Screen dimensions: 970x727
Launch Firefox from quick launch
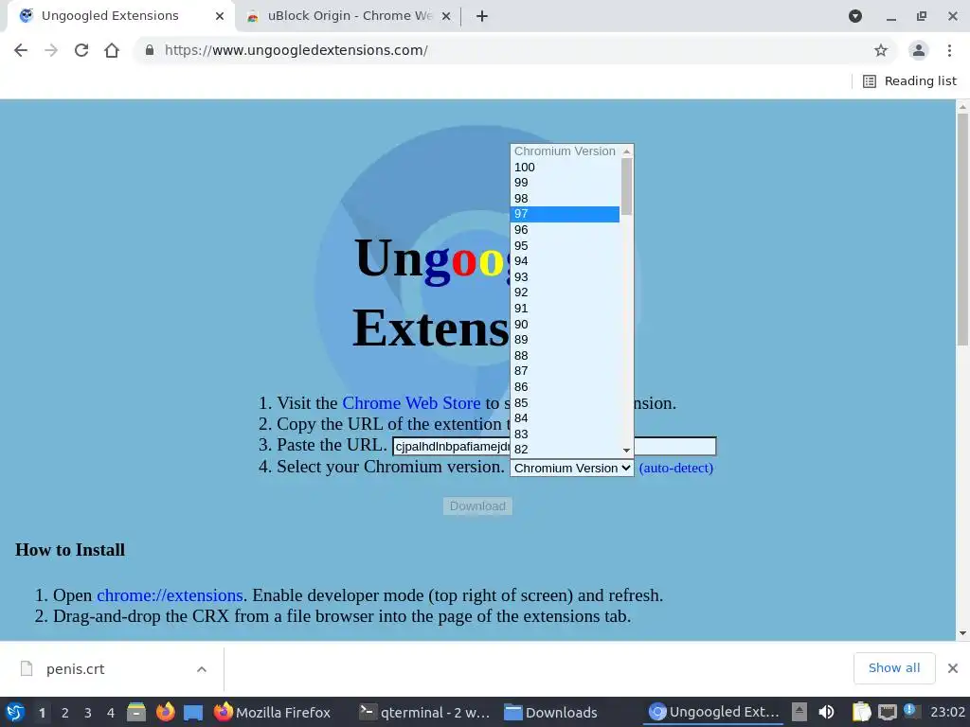coord(165,712)
